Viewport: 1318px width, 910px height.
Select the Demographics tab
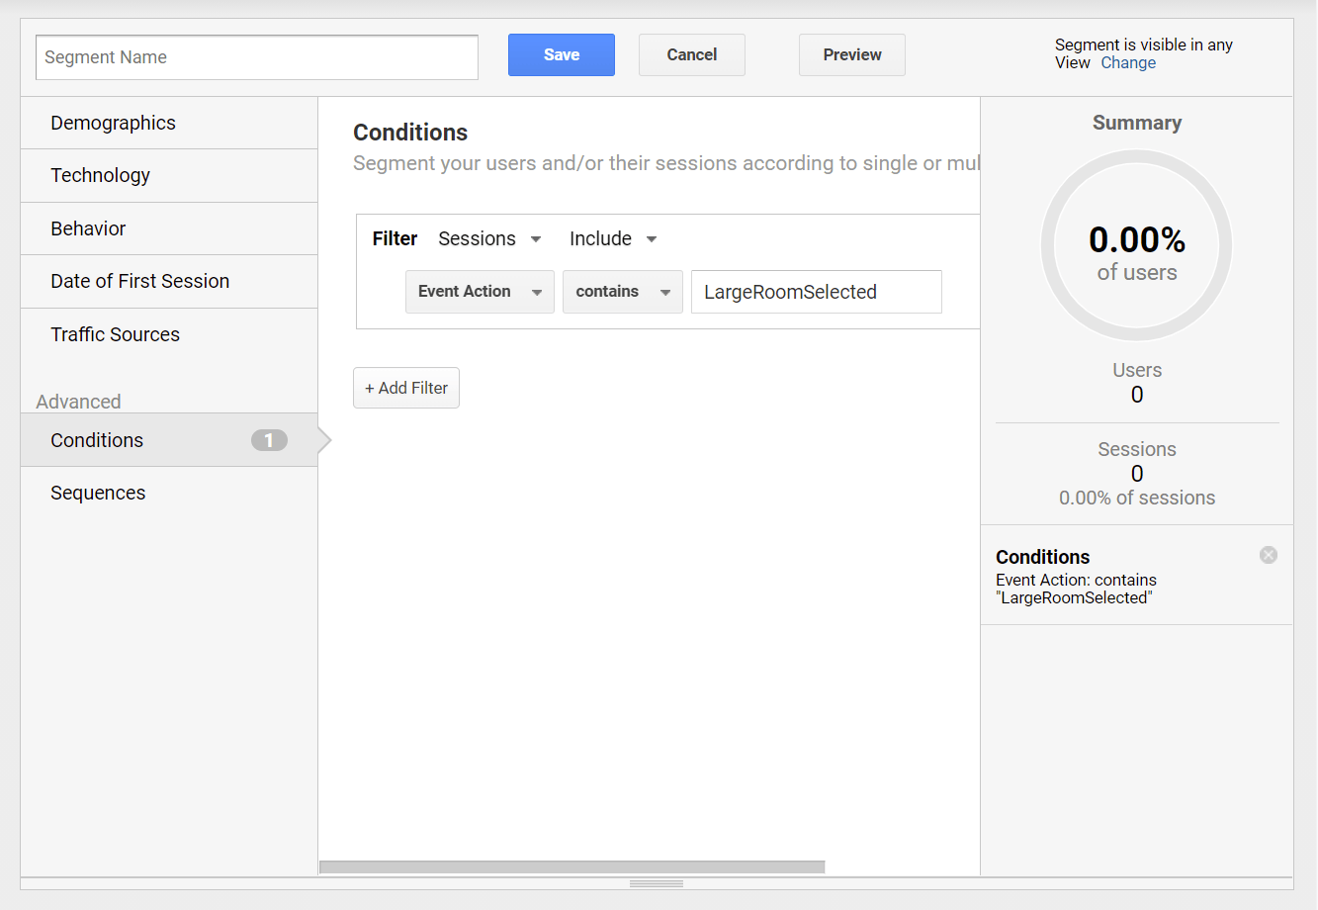tap(169, 123)
